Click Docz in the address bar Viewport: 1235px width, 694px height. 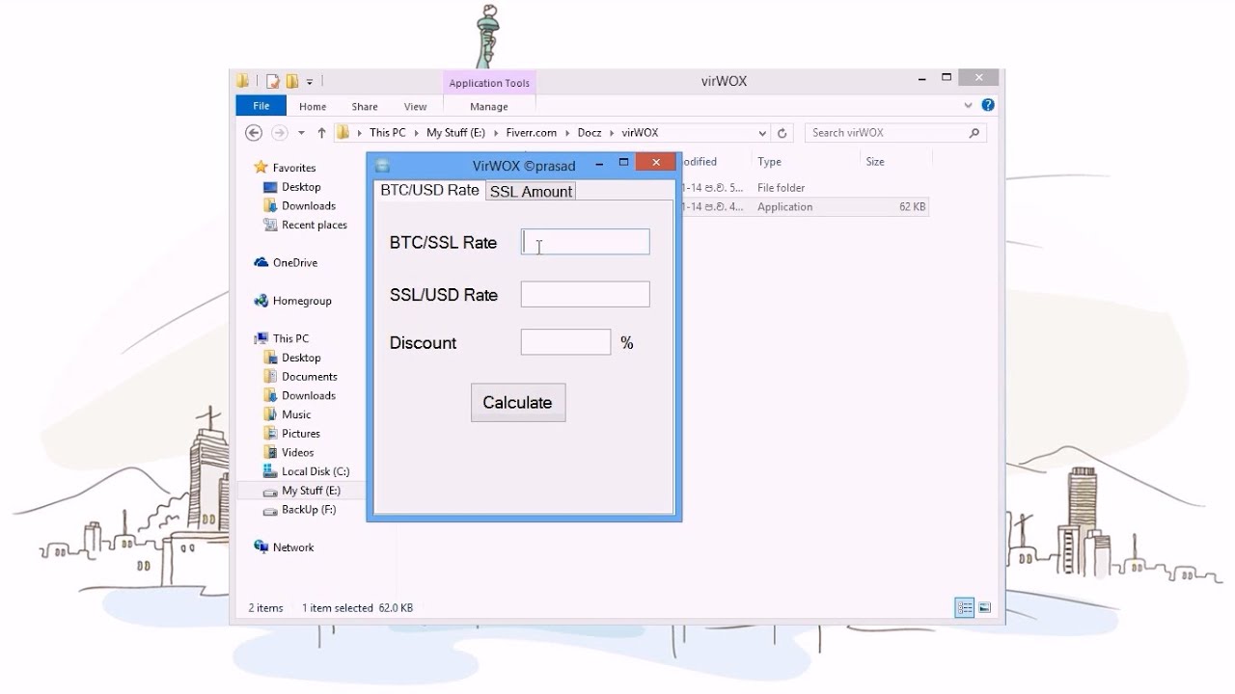tap(589, 133)
